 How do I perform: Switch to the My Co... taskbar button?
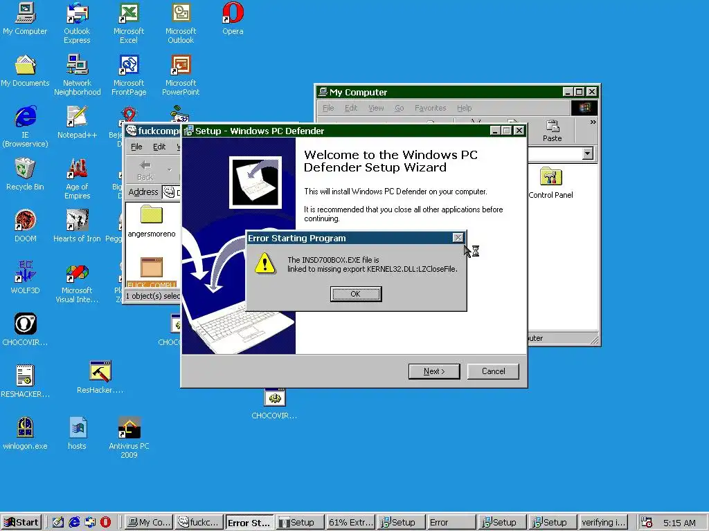pyautogui.click(x=148, y=523)
